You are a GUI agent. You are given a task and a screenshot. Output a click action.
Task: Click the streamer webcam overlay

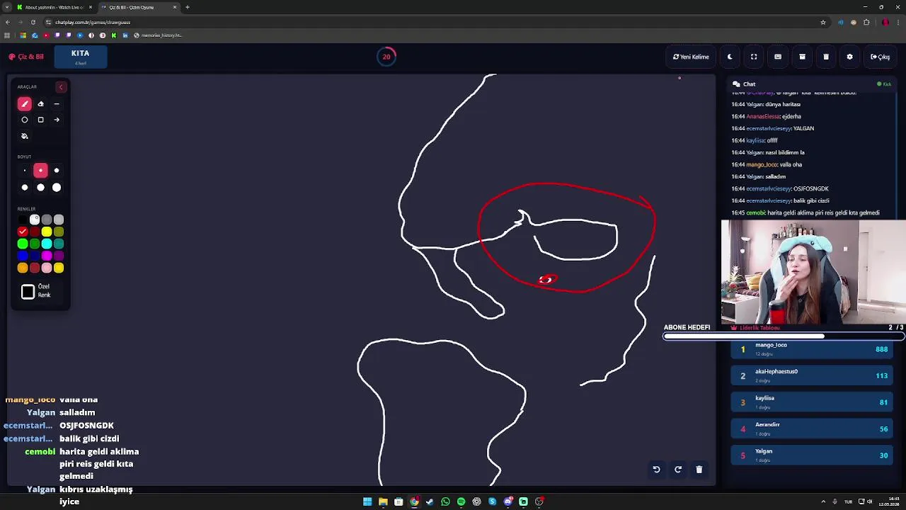coord(813,273)
